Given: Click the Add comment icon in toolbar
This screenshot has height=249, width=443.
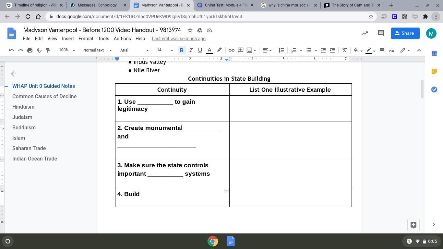Looking at the screenshot, I should click(x=241, y=50).
